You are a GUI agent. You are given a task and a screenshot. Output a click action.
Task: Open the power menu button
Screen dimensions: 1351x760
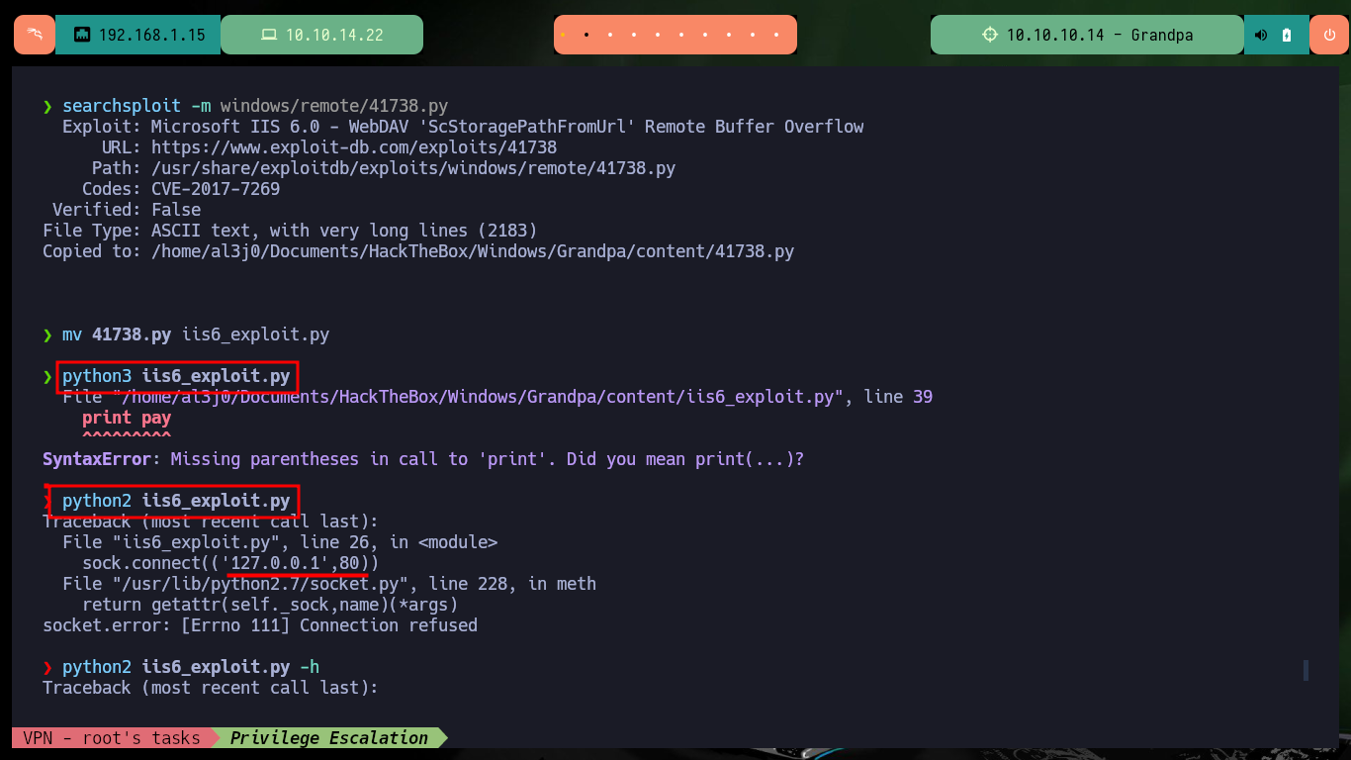(x=1329, y=35)
